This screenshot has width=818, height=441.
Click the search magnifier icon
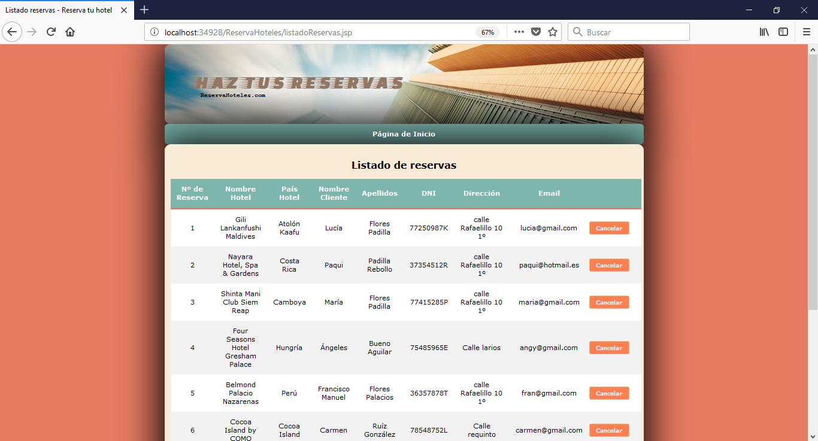(578, 32)
